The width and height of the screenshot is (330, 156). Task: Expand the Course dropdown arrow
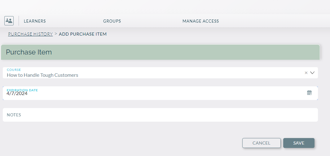point(312,73)
